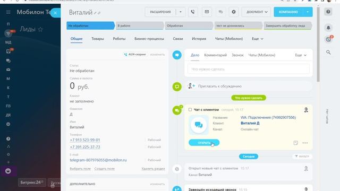Click the Создать поле link
The image size is (340, 191).
(x=104, y=169)
